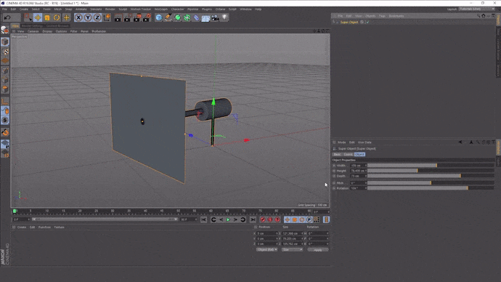The width and height of the screenshot is (501, 282).
Task: Click Render View clapperboard icon
Action: [x=118, y=18]
